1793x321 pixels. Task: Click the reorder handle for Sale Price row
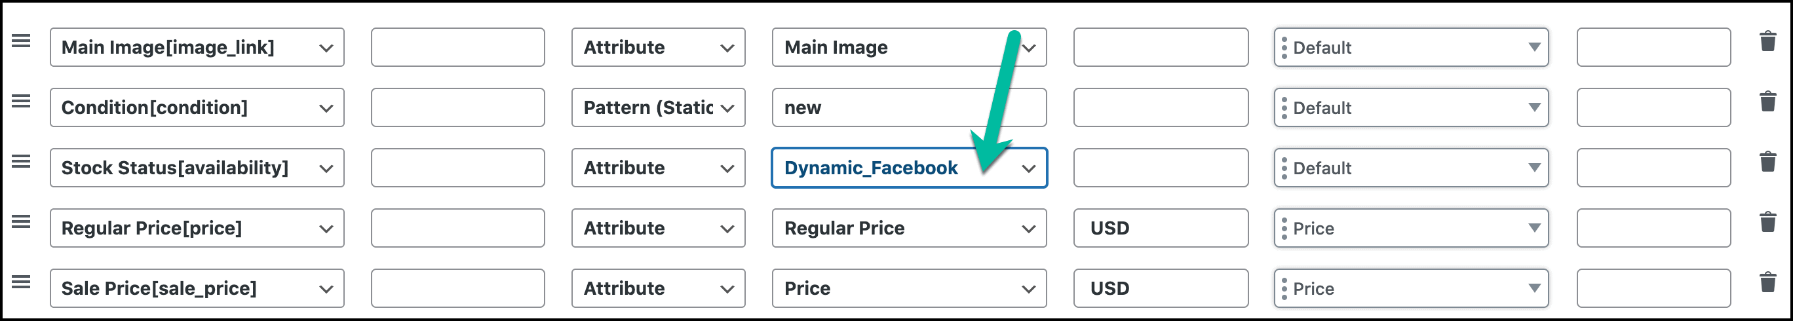pos(21,282)
